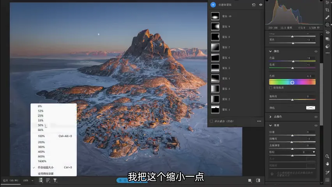Select 符合视图大小 fit in view menu item
This screenshot has width=332, height=187.
pos(53,167)
